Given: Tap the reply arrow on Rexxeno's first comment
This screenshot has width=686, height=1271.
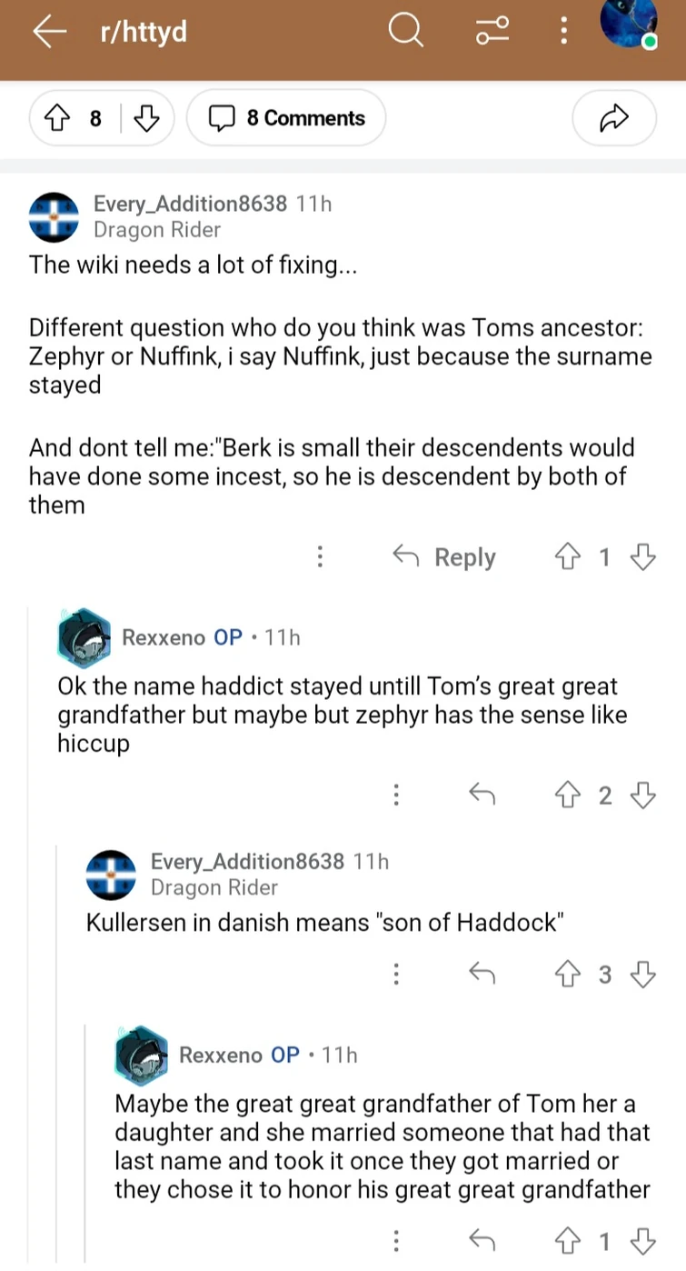Looking at the screenshot, I should coord(482,795).
